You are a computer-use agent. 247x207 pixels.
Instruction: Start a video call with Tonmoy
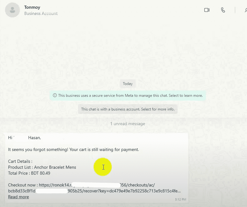207,10
